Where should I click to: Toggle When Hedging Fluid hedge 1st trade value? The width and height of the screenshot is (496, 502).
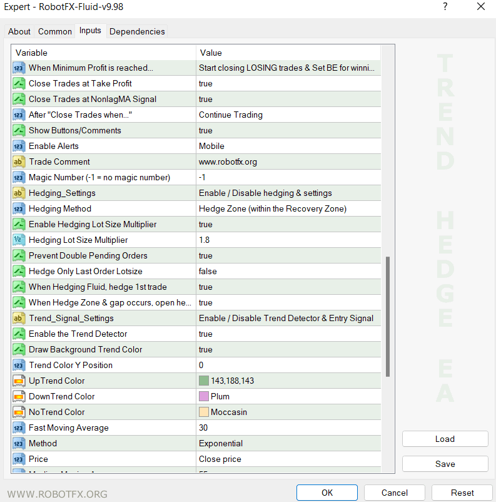tap(288, 287)
